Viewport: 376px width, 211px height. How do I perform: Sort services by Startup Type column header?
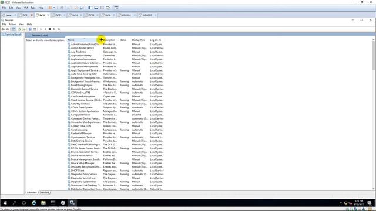pos(140,40)
